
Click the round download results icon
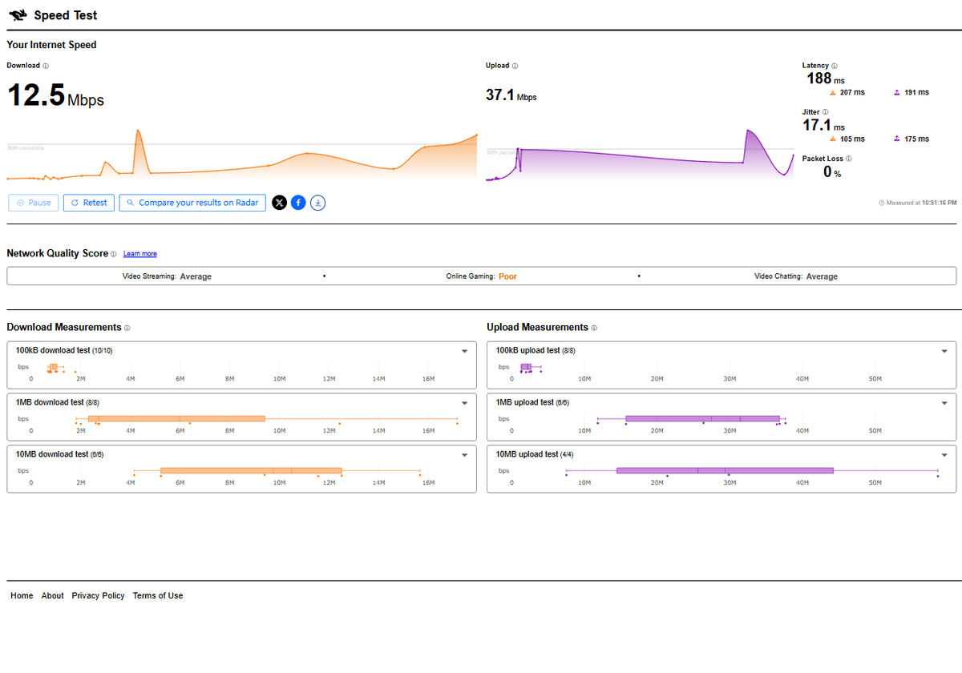point(318,203)
